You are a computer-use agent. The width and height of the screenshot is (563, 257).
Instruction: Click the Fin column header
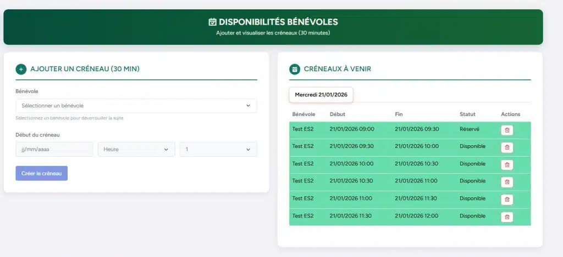point(399,114)
